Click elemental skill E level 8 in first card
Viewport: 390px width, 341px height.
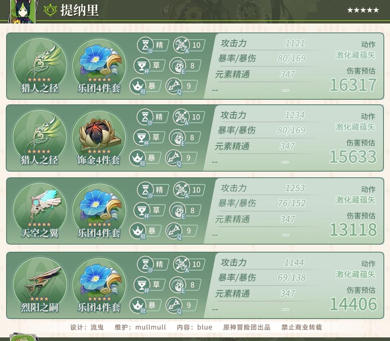tap(185, 66)
